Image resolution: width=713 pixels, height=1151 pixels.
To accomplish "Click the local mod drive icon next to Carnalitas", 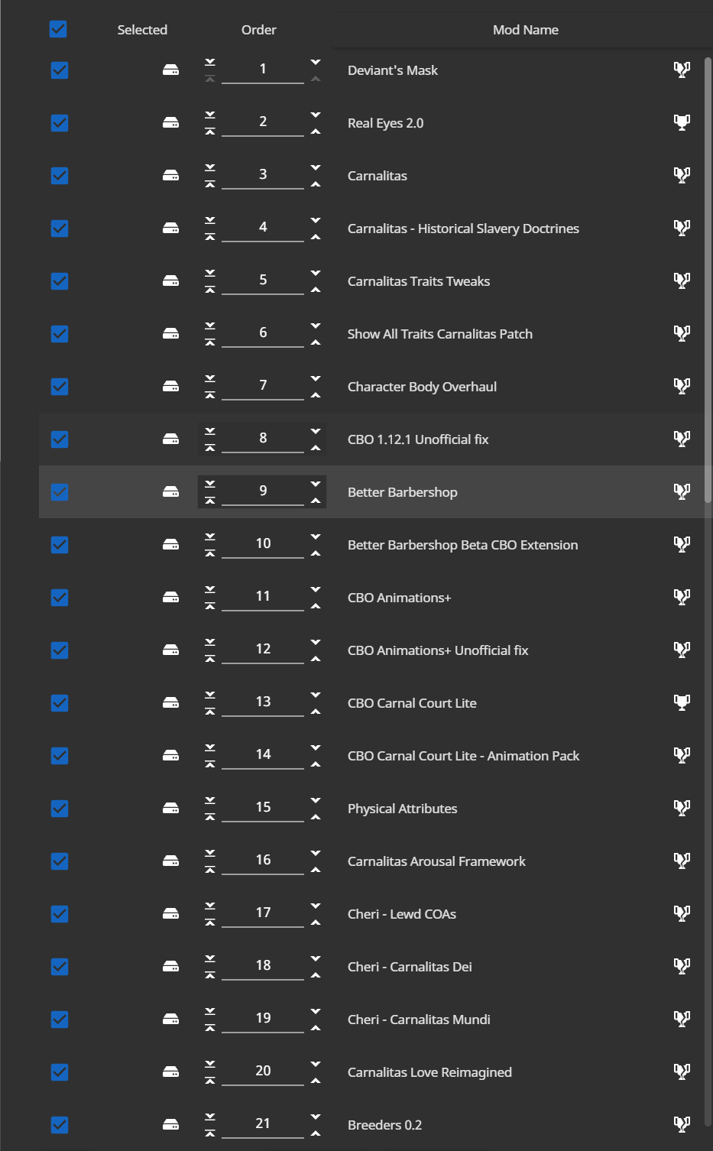I will click(x=171, y=175).
